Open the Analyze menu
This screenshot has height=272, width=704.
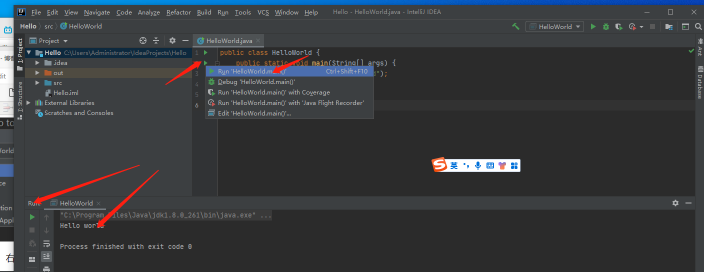pos(149,12)
